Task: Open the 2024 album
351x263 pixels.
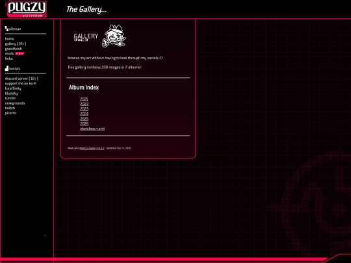Action: [x=84, y=114]
